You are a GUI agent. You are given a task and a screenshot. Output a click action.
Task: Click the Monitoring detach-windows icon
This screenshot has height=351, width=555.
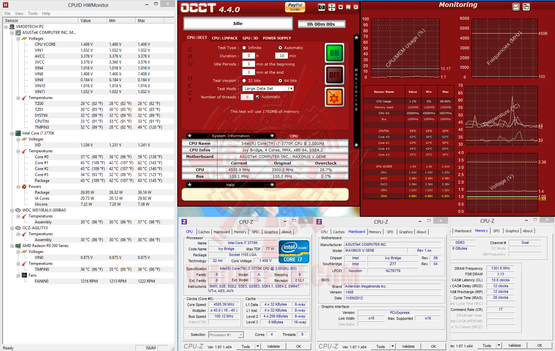(526, 7)
